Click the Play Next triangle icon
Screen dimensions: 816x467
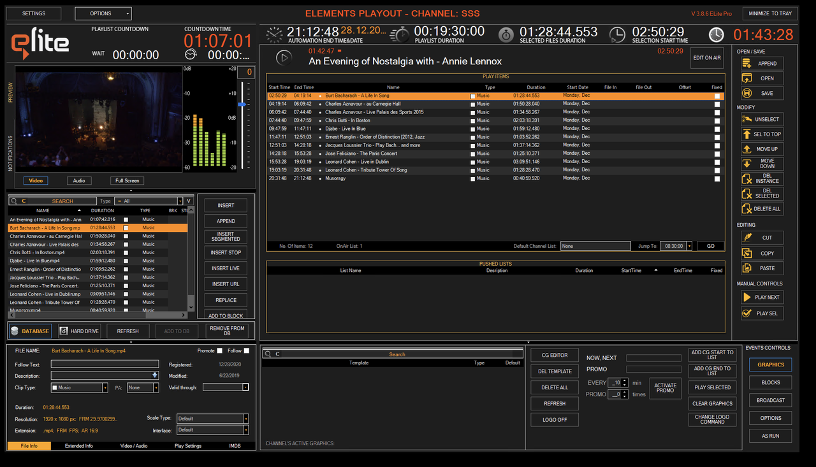(x=747, y=297)
